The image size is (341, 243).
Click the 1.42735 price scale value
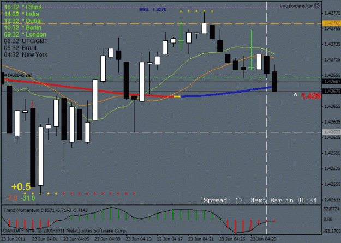click(331, 44)
